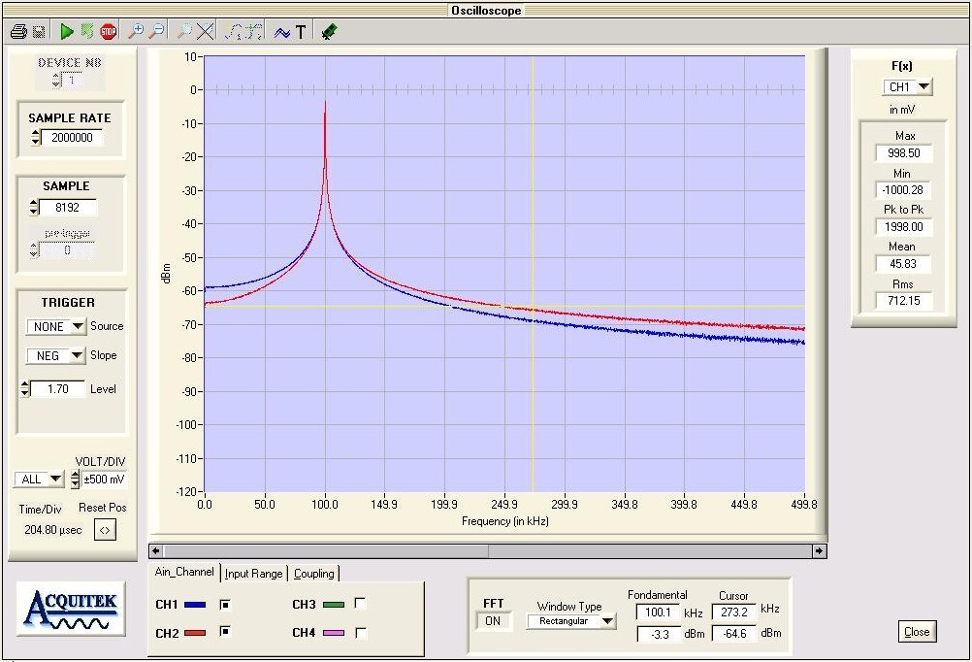This screenshot has width=972, height=662.
Task: Zoom in using the plus magnifier
Action: 135,31
